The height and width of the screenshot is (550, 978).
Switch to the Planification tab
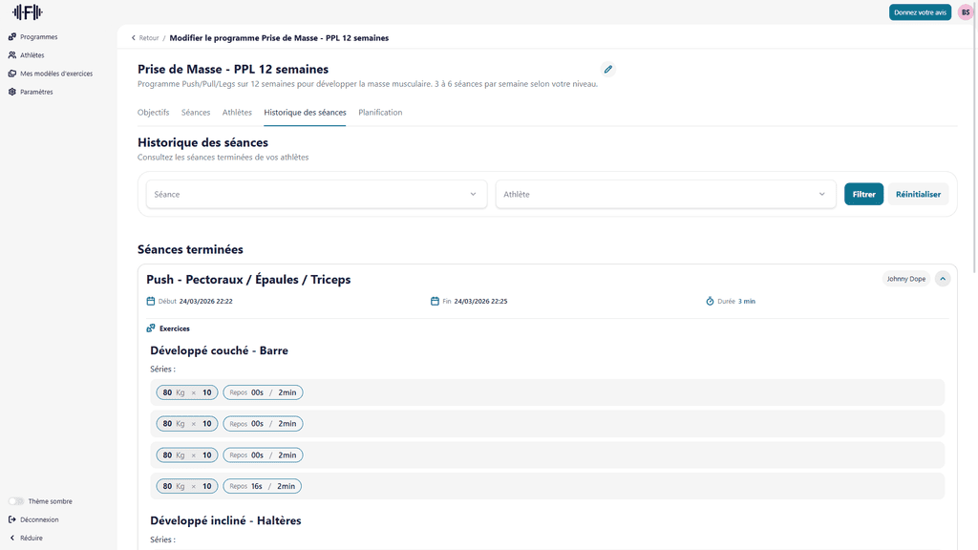tap(380, 113)
